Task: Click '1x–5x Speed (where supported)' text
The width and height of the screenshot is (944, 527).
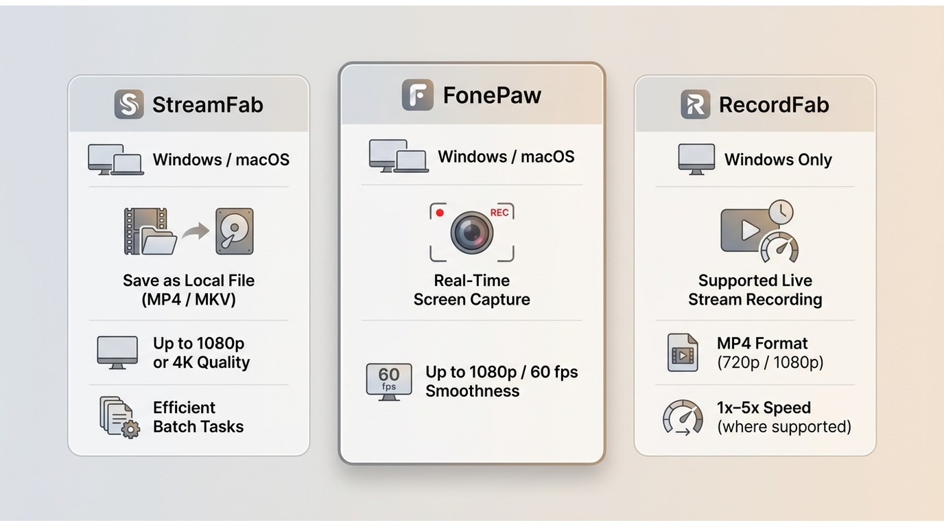Action: click(784, 417)
